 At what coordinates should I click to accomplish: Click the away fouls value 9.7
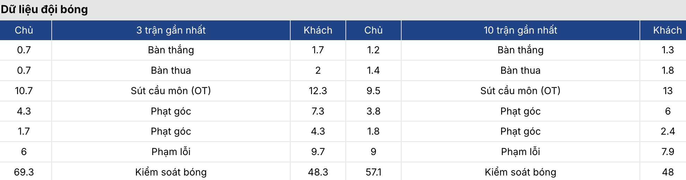(x=318, y=152)
